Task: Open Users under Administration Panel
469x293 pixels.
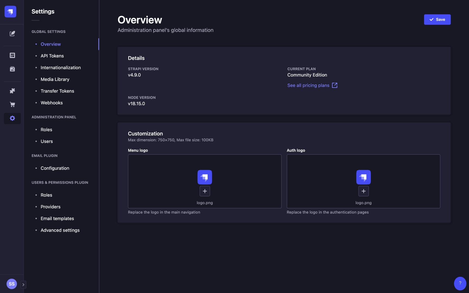Action: (x=47, y=141)
